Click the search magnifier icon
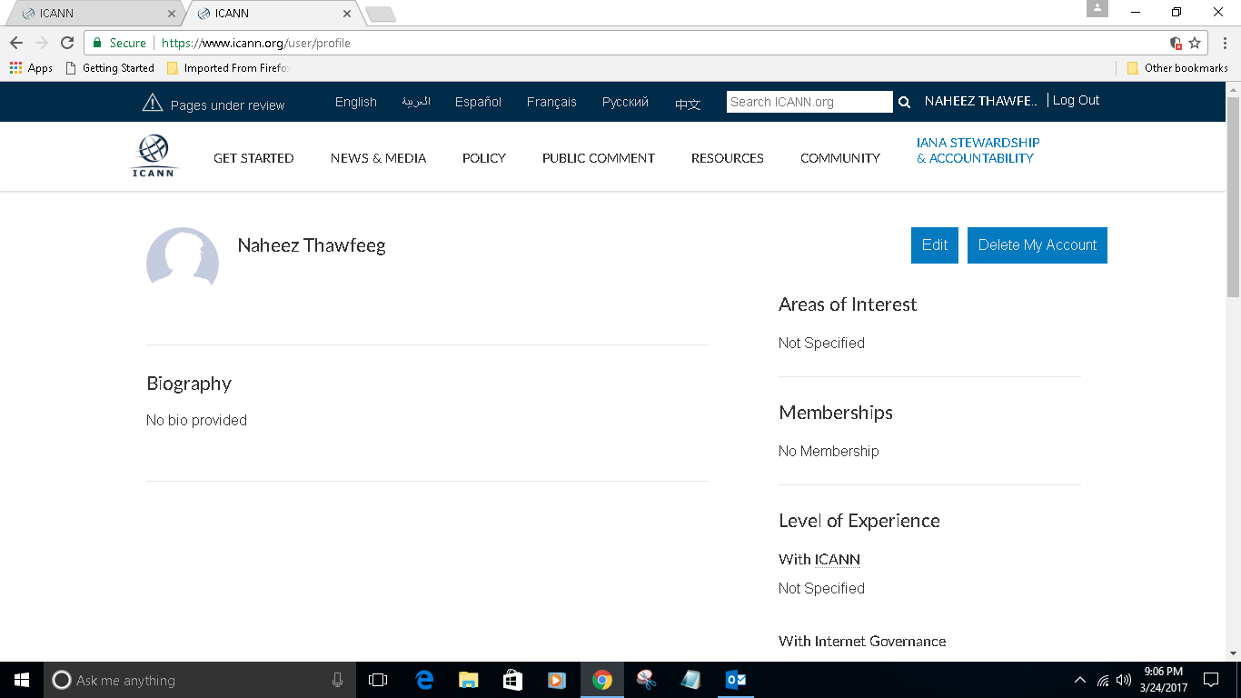Image resolution: width=1241 pixels, height=698 pixels. pos(904,102)
